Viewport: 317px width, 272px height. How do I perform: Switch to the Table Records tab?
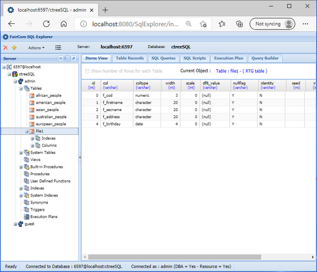(129, 58)
